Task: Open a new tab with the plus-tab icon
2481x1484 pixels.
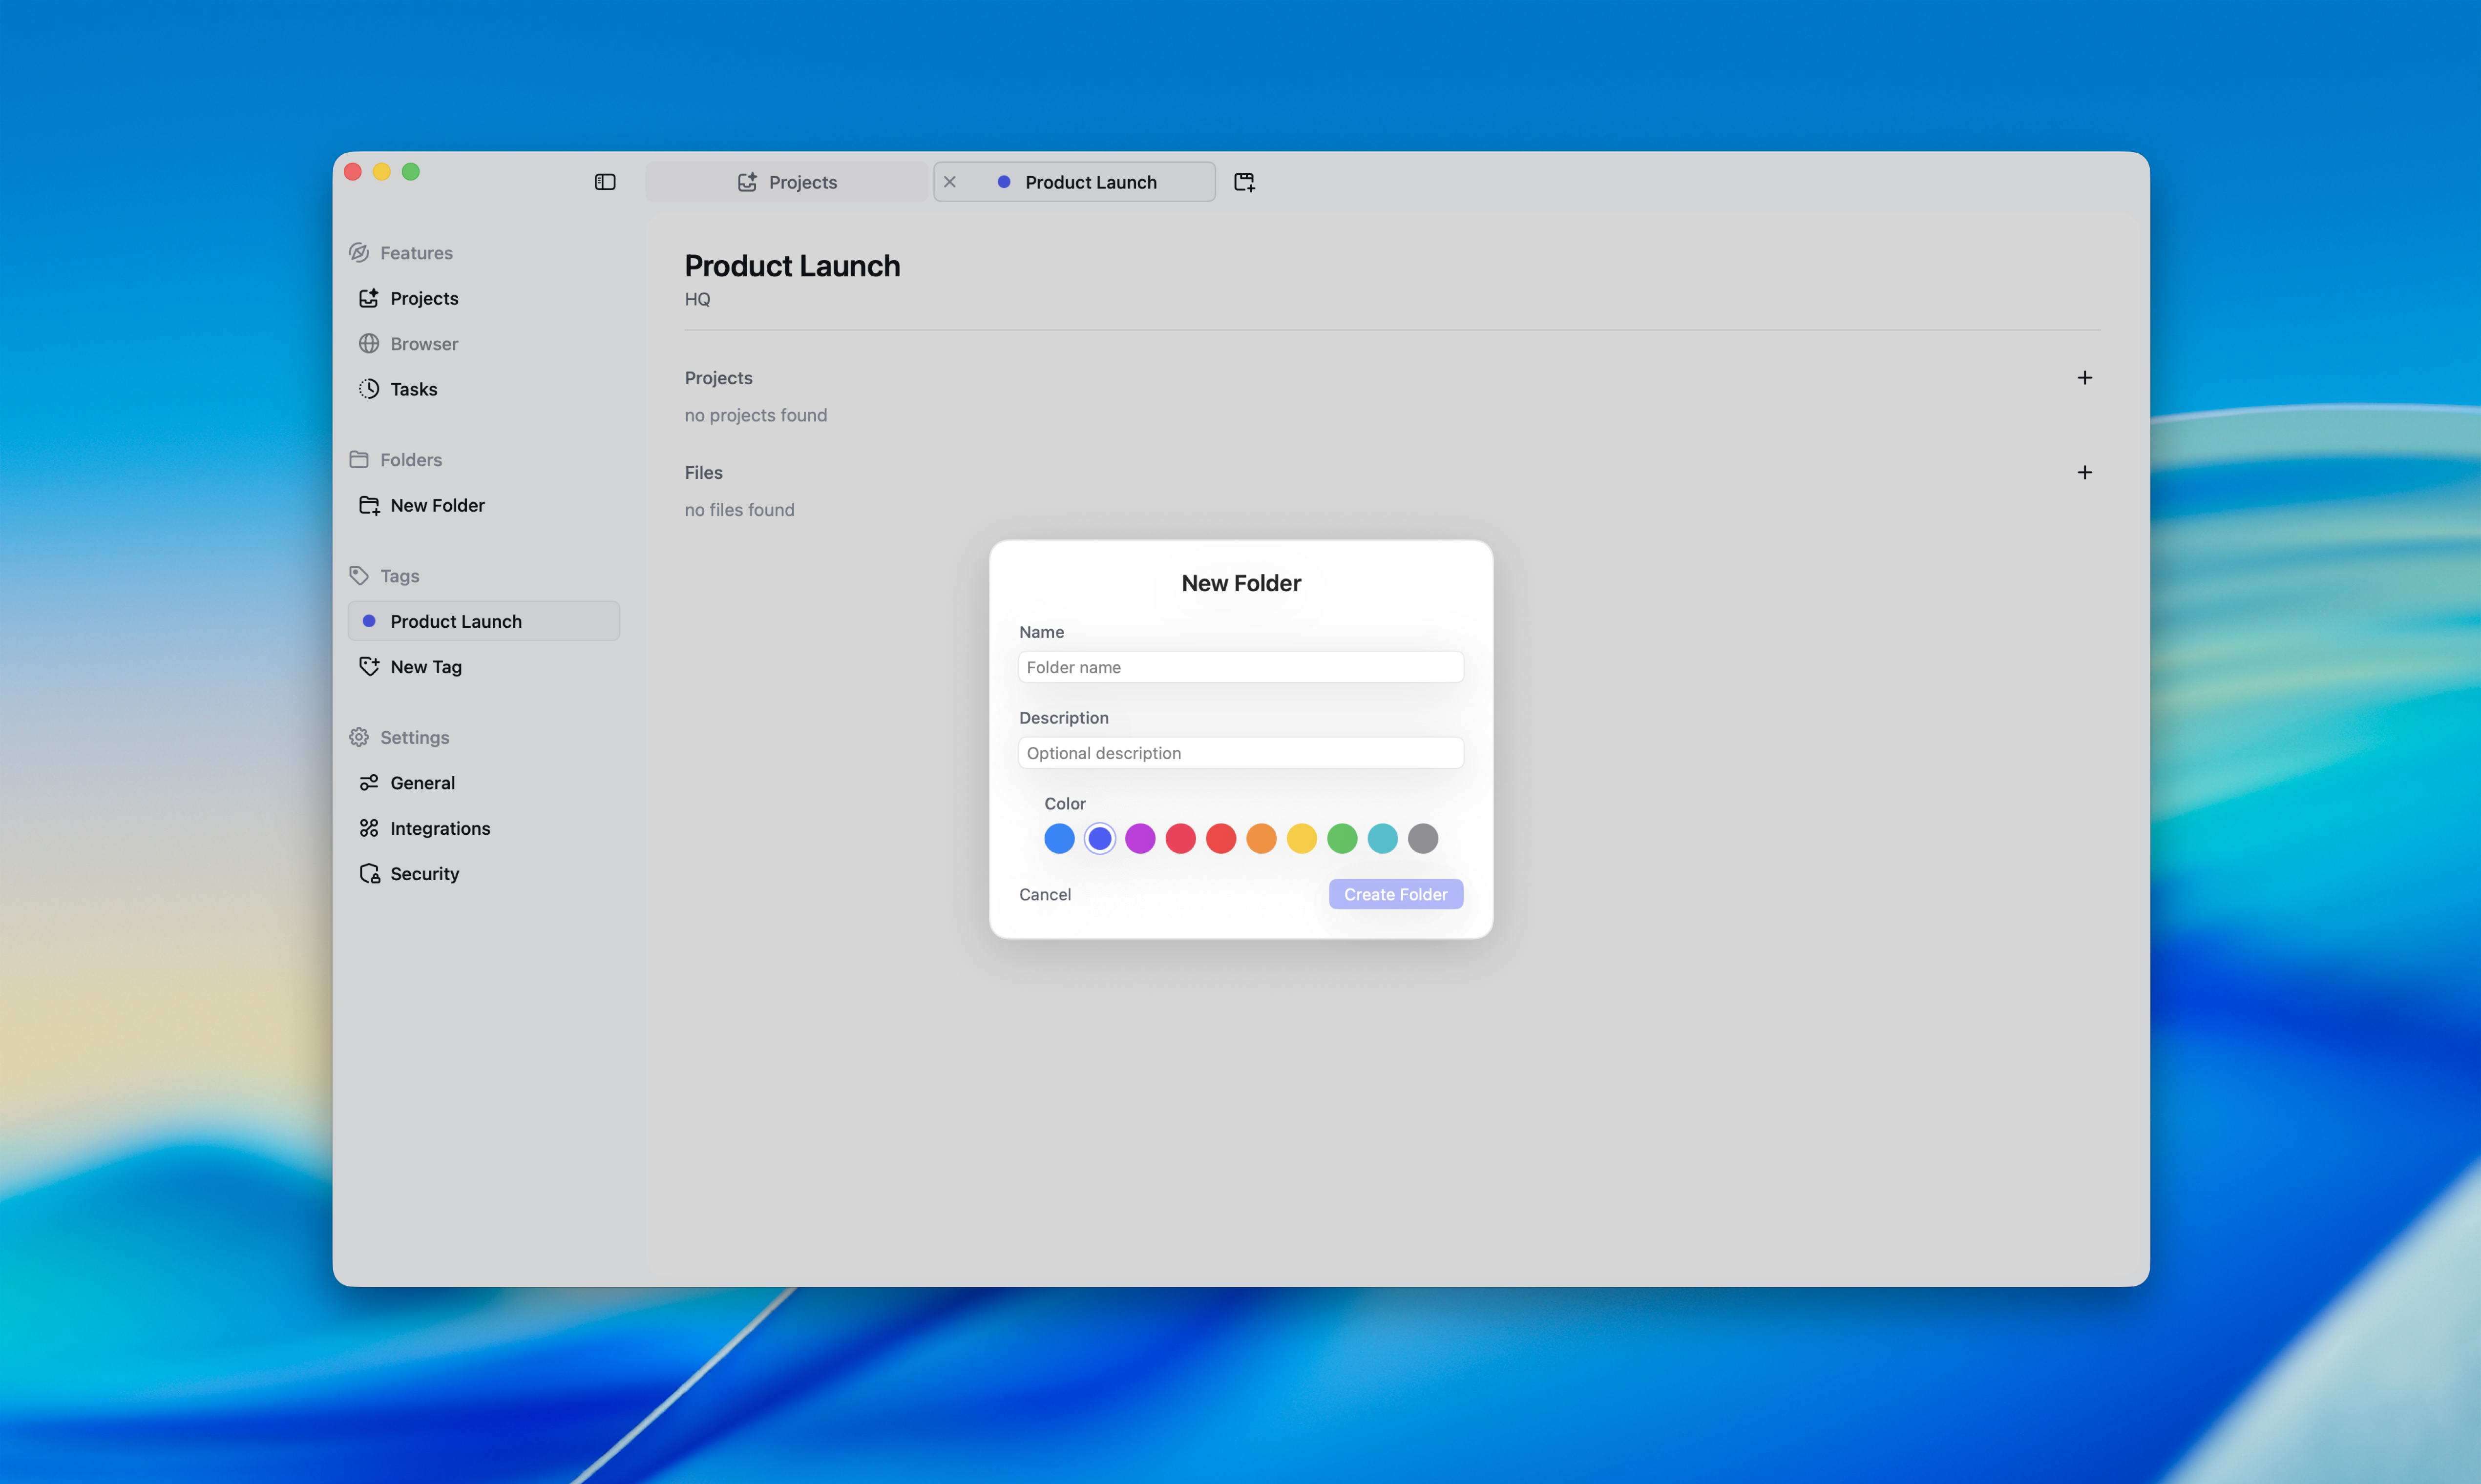Action: pos(1243,182)
